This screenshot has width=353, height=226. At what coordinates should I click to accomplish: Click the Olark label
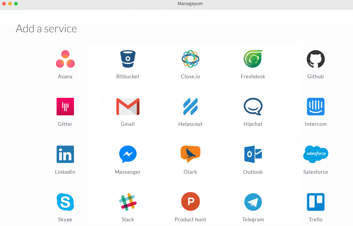click(x=190, y=172)
